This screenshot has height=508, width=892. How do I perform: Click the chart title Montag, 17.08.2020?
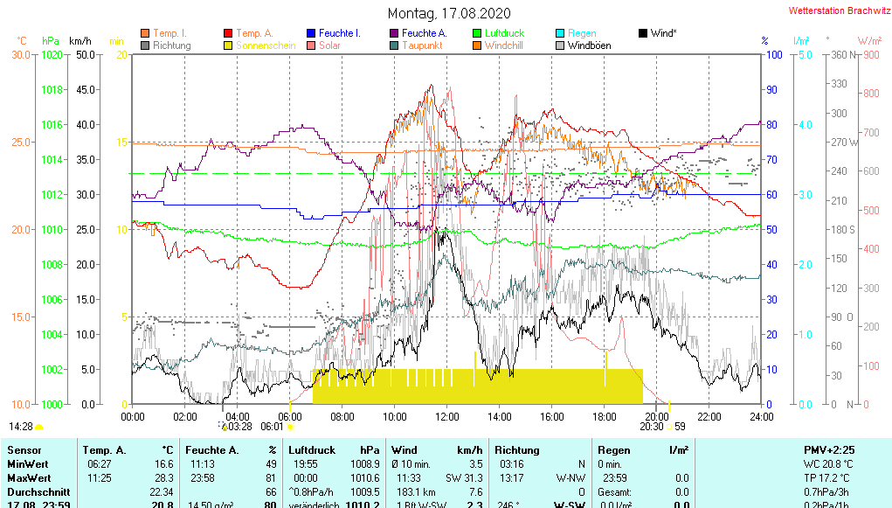tap(449, 13)
